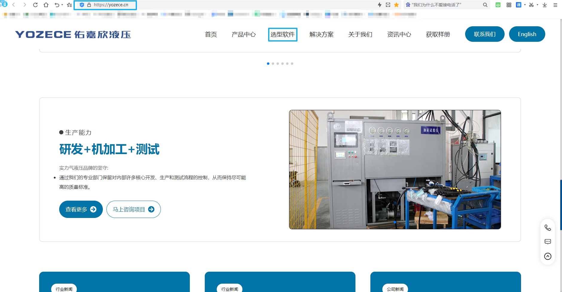Open the 资讯中心 menu item
562x292 pixels.
tap(399, 34)
